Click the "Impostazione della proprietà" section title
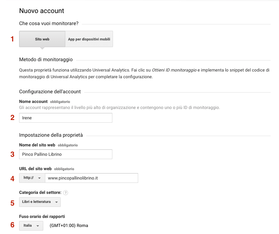 pyautogui.click(x=50, y=135)
